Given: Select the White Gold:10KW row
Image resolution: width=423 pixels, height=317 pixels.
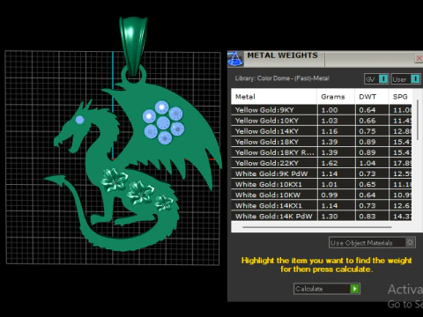Looking at the screenshot, I should tap(322, 195).
